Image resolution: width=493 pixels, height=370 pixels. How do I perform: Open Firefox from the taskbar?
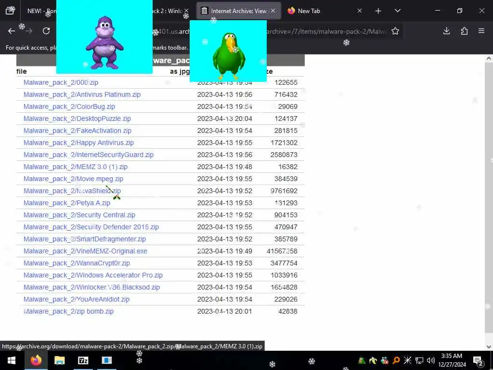tap(36, 360)
